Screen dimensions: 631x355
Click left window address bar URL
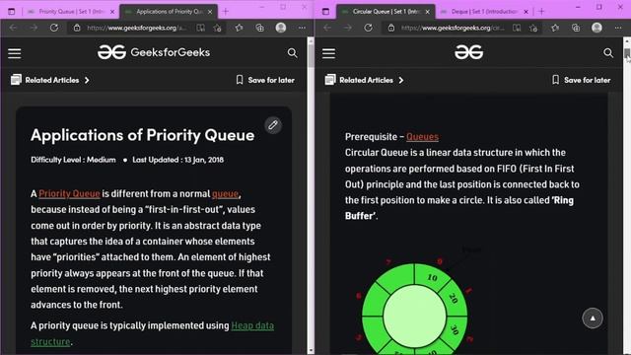[x=137, y=28]
